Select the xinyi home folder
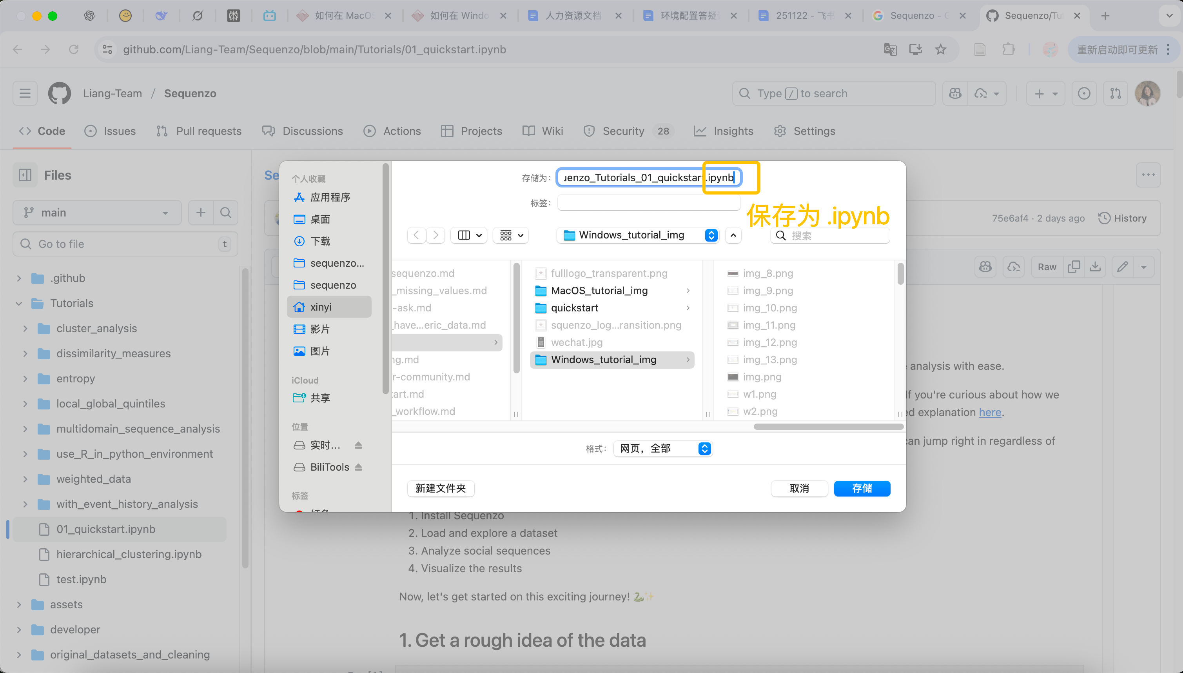The height and width of the screenshot is (673, 1183). coord(321,307)
